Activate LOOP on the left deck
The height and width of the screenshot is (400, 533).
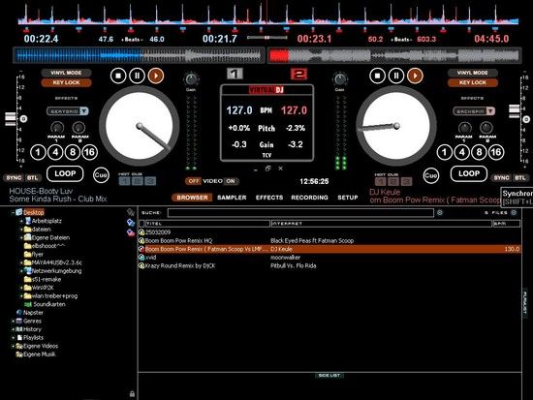pos(65,173)
